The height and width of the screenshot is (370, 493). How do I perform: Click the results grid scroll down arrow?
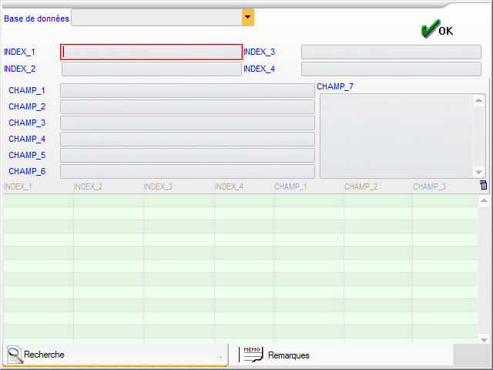pos(484,339)
